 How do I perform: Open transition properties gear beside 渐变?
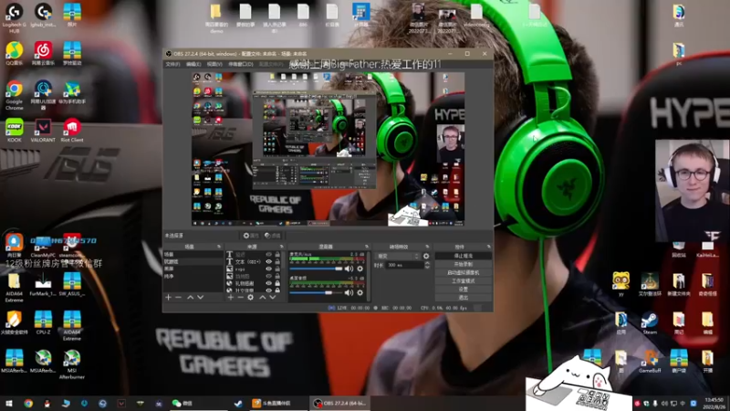click(426, 257)
